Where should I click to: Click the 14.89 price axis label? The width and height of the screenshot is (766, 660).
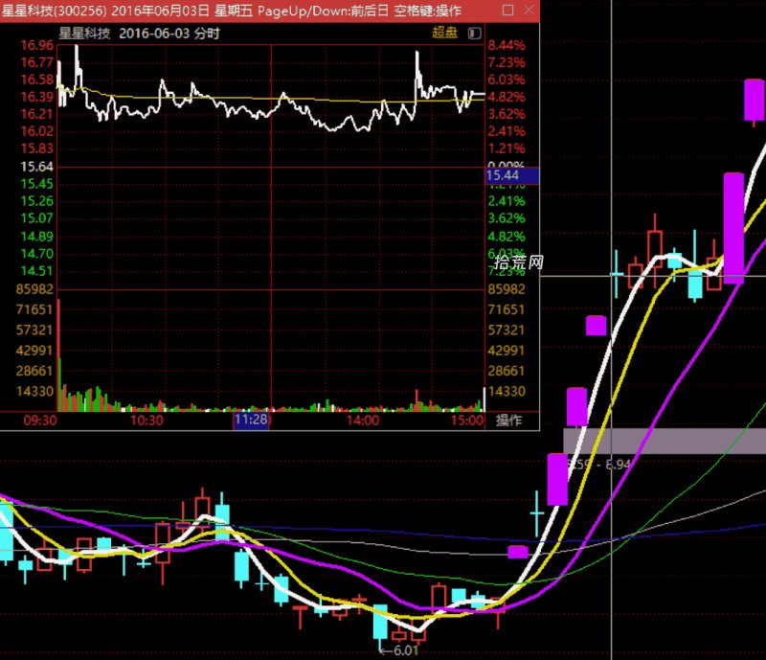pyautogui.click(x=36, y=237)
